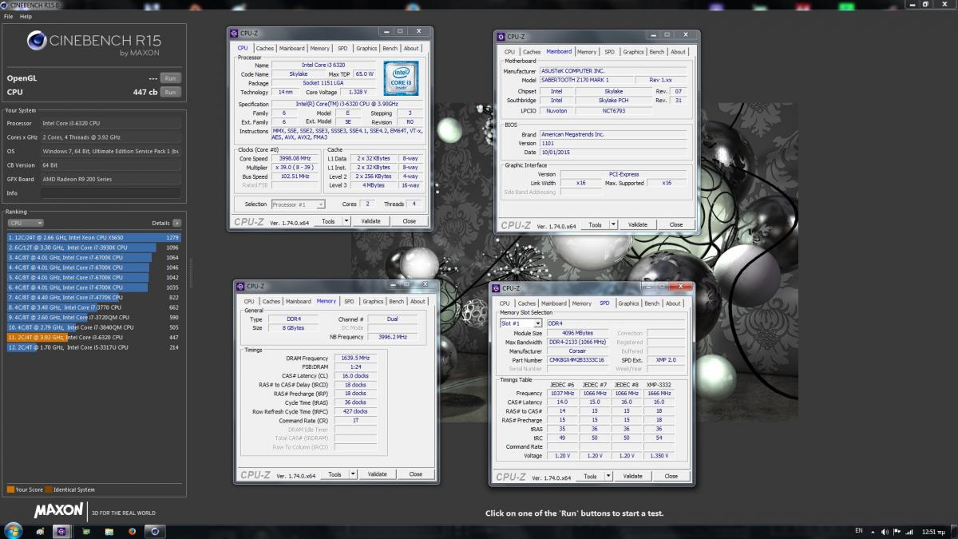
Task: Select Xeon X5650 ranking row scoring 1279
Action: coord(94,237)
